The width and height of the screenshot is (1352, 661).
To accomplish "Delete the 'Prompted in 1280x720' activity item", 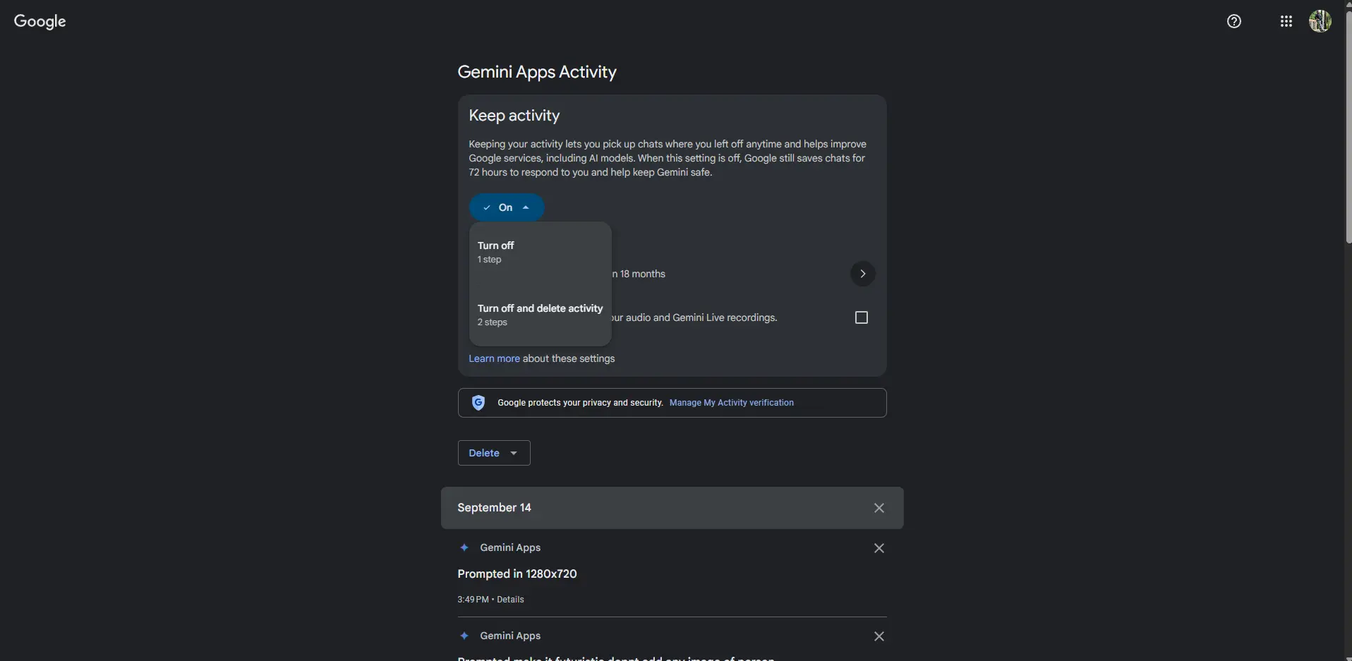I will coord(879,548).
